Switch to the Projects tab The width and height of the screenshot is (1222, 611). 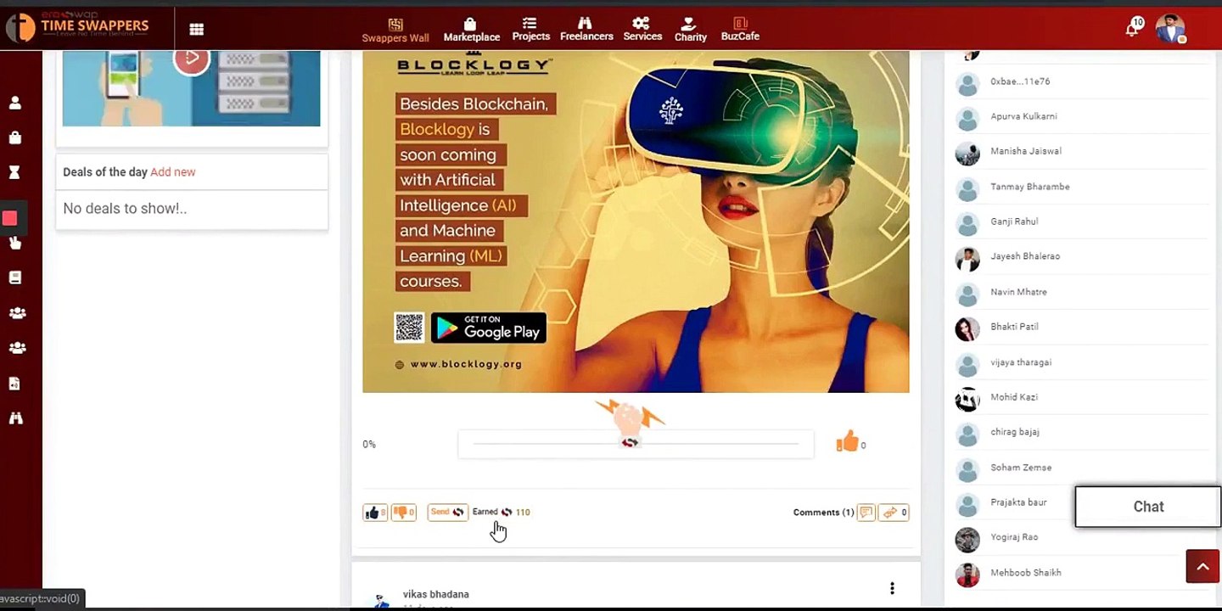[x=531, y=30]
